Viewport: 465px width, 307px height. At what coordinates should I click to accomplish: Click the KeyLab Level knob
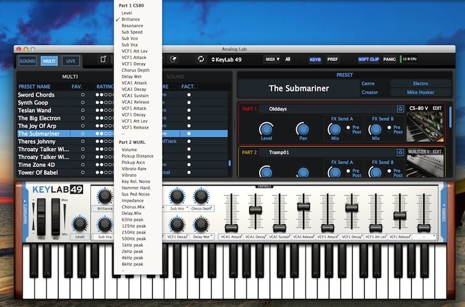click(80, 224)
